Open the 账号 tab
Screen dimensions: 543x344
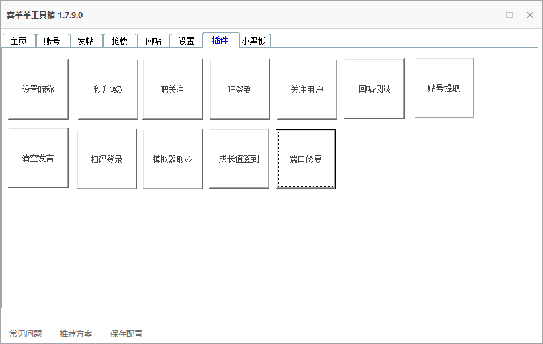(52, 41)
